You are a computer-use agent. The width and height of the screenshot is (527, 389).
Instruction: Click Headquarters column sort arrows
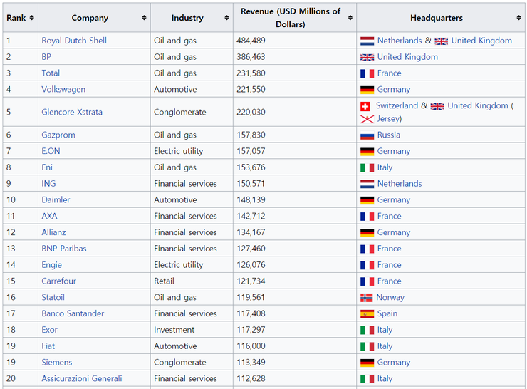tap(519, 18)
